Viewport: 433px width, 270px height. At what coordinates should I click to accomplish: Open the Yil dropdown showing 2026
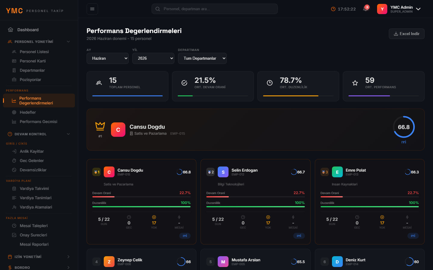153,58
